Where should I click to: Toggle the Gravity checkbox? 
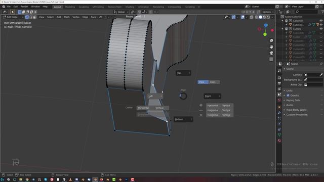[288, 96]
